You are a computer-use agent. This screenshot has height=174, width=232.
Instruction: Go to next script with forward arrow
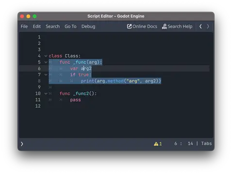208,27
